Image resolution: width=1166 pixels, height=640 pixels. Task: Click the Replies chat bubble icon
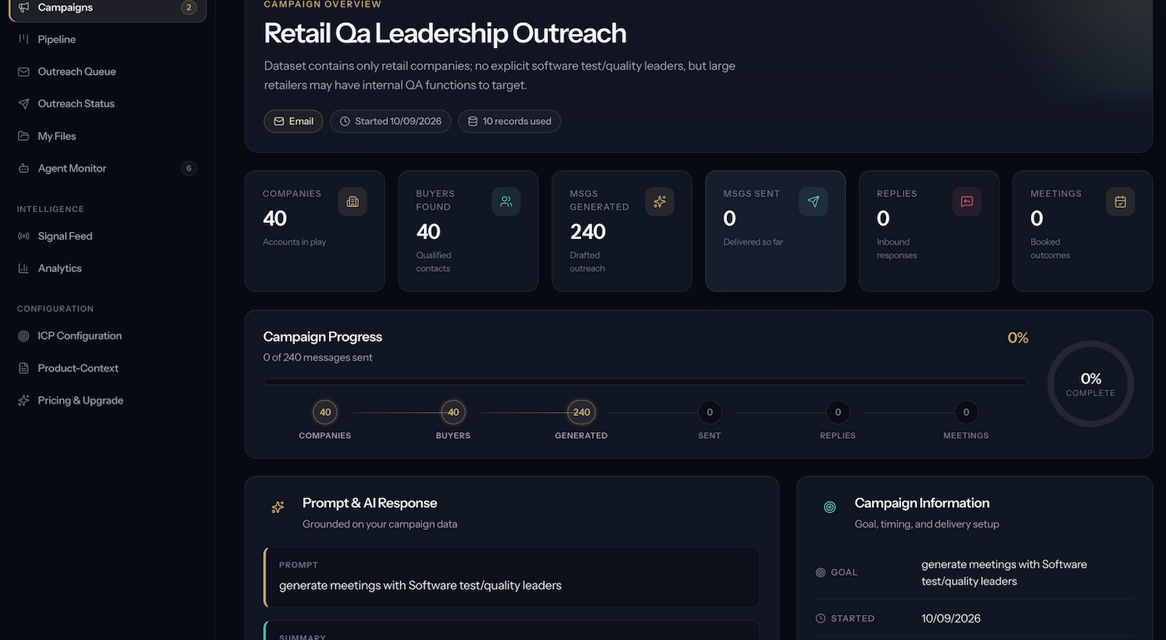click(x=966, y=201)
